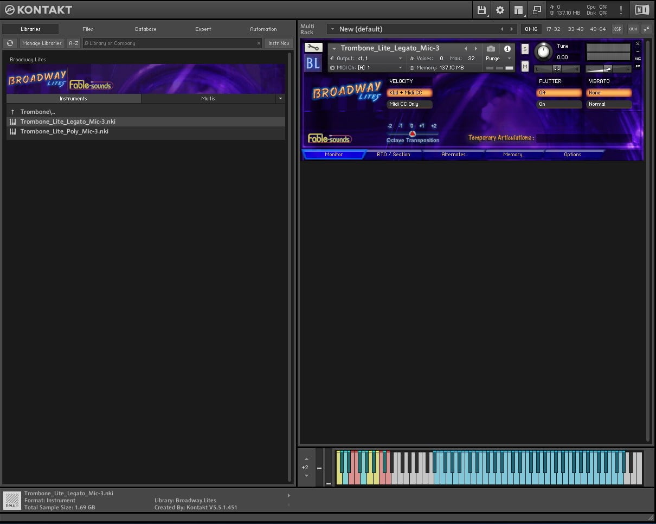Open the Output st. 1 dropdown
The image size is (656, 524).
(400, 59)
